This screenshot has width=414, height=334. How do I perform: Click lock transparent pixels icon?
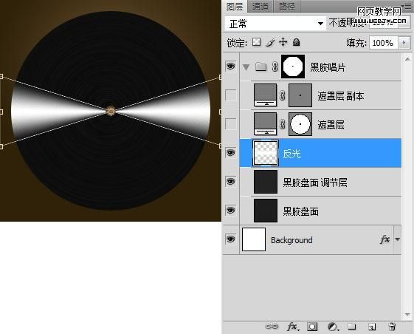click(x=256, y=42)
